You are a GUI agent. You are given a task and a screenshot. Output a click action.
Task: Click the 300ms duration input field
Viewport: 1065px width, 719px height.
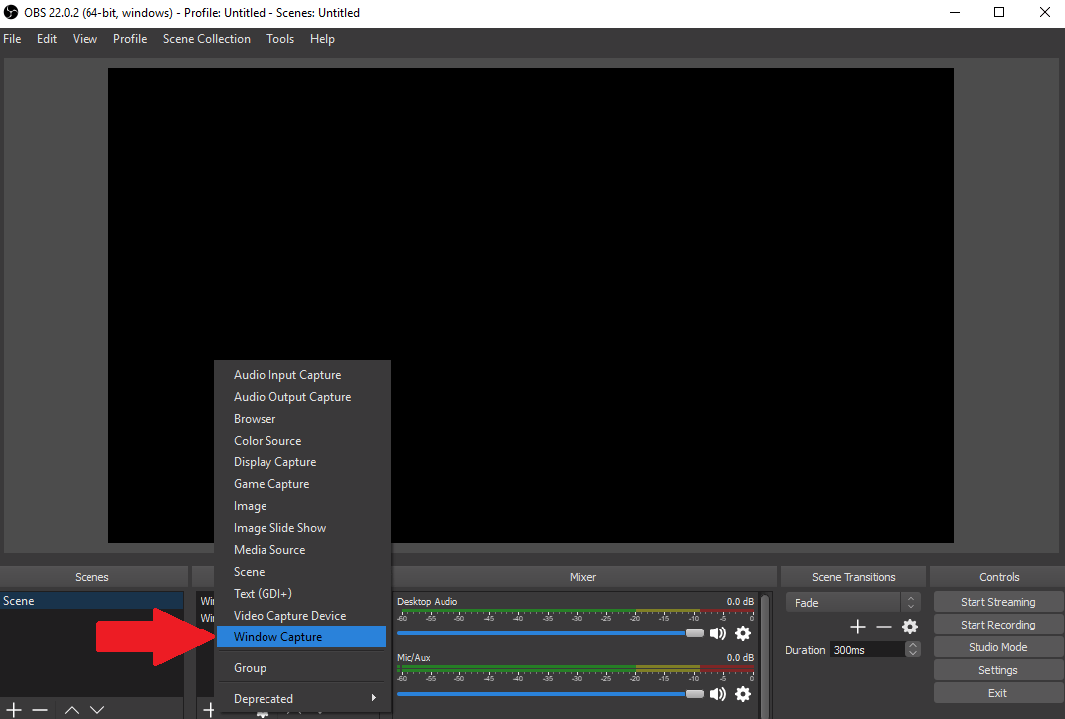click(861, 649)
